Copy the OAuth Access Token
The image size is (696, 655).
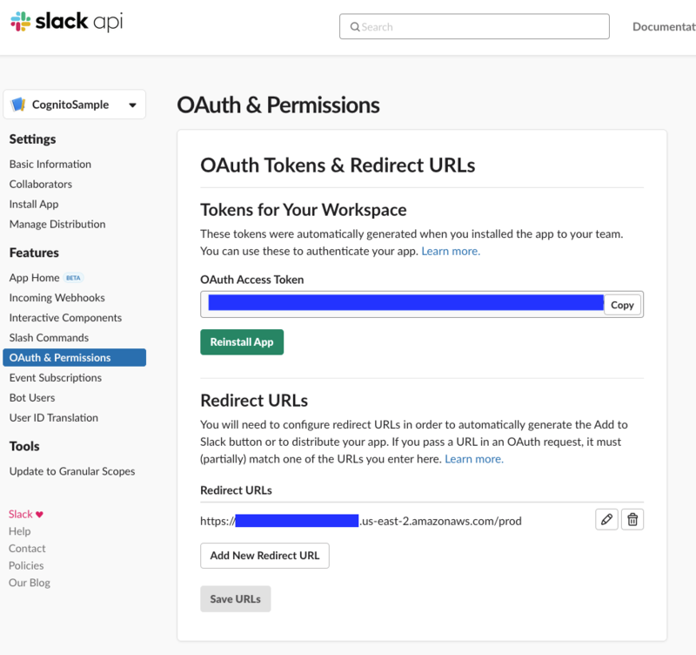(x=622, y=305)
